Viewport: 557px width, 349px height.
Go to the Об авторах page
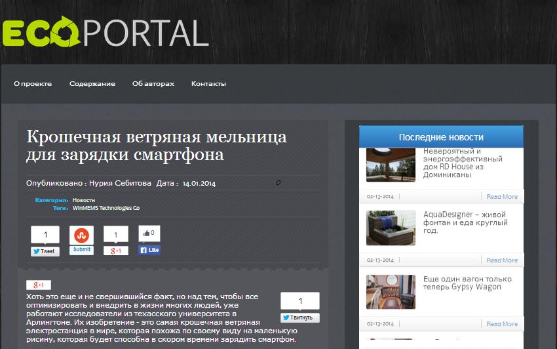point(153,84)
